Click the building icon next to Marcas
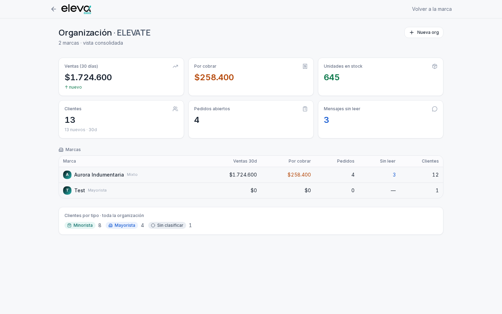Image resolution: width=502 pixels, height=314 pixels. [61, 150]
